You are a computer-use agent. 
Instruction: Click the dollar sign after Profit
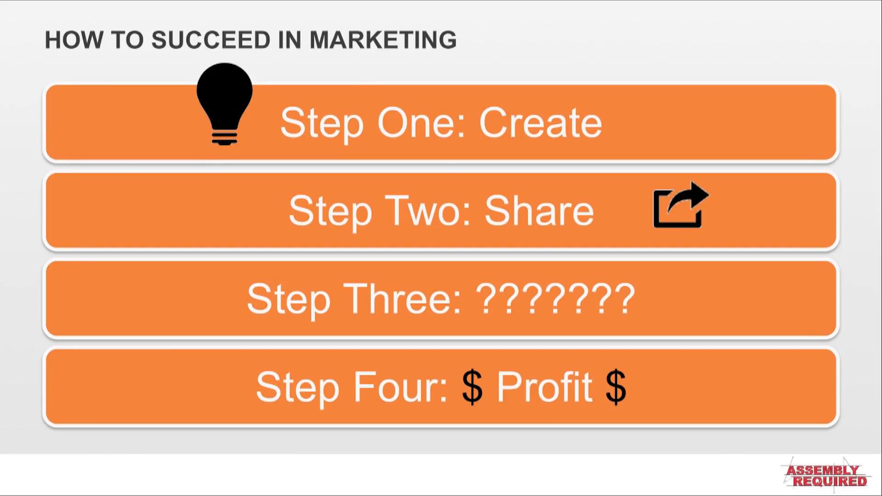(x=616, y=387)
